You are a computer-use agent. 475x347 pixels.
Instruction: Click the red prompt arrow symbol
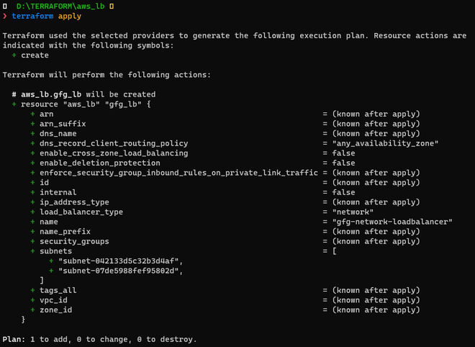pyautogui.click(x=5, y=16)
